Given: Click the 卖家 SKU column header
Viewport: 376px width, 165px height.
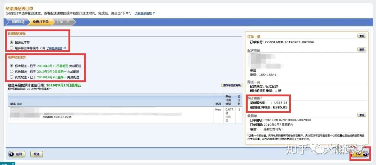Looking at the screenshot, I should (16, 104).
